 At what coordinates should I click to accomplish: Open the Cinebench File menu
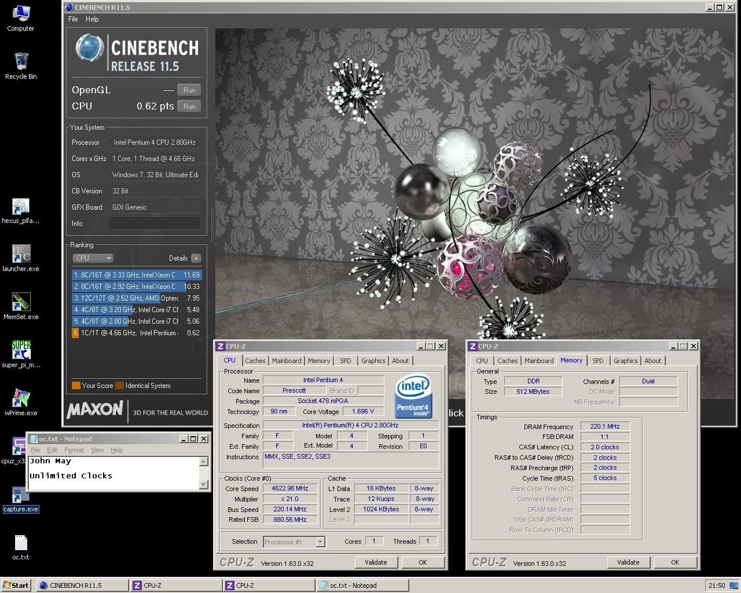pos(73,19)
